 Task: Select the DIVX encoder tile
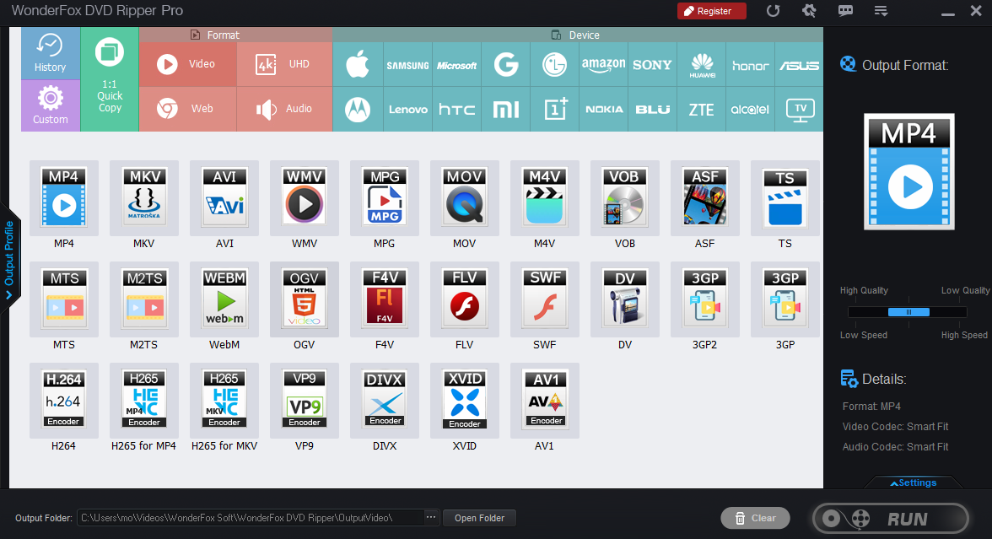(385, 400)
